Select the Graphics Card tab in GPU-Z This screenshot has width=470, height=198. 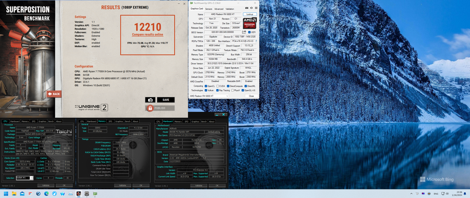pos(197,9)
